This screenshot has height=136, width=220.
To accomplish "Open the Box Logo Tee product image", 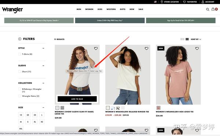I will (178, 74).
